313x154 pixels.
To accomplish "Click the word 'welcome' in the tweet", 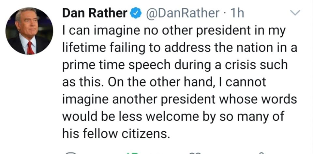I will [x=171, y=116].
